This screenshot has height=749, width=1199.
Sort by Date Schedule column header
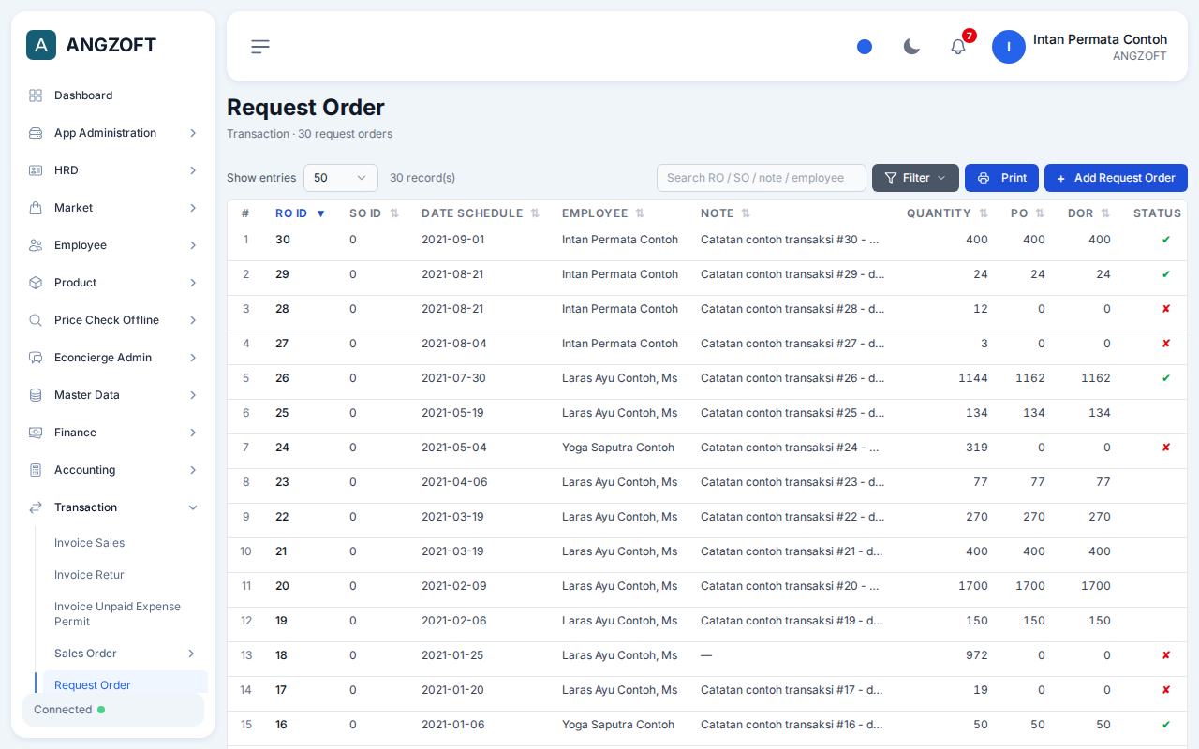pos(481,213)
